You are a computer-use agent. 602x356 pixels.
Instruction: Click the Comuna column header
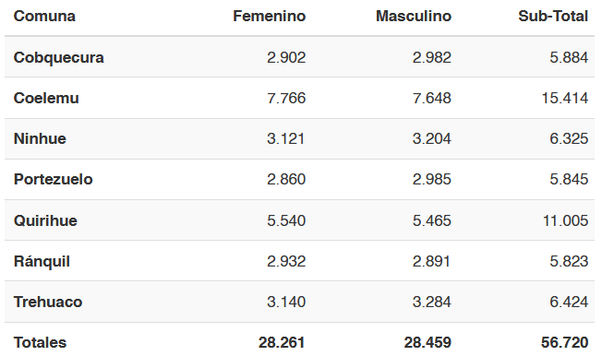tap(44, 16)
